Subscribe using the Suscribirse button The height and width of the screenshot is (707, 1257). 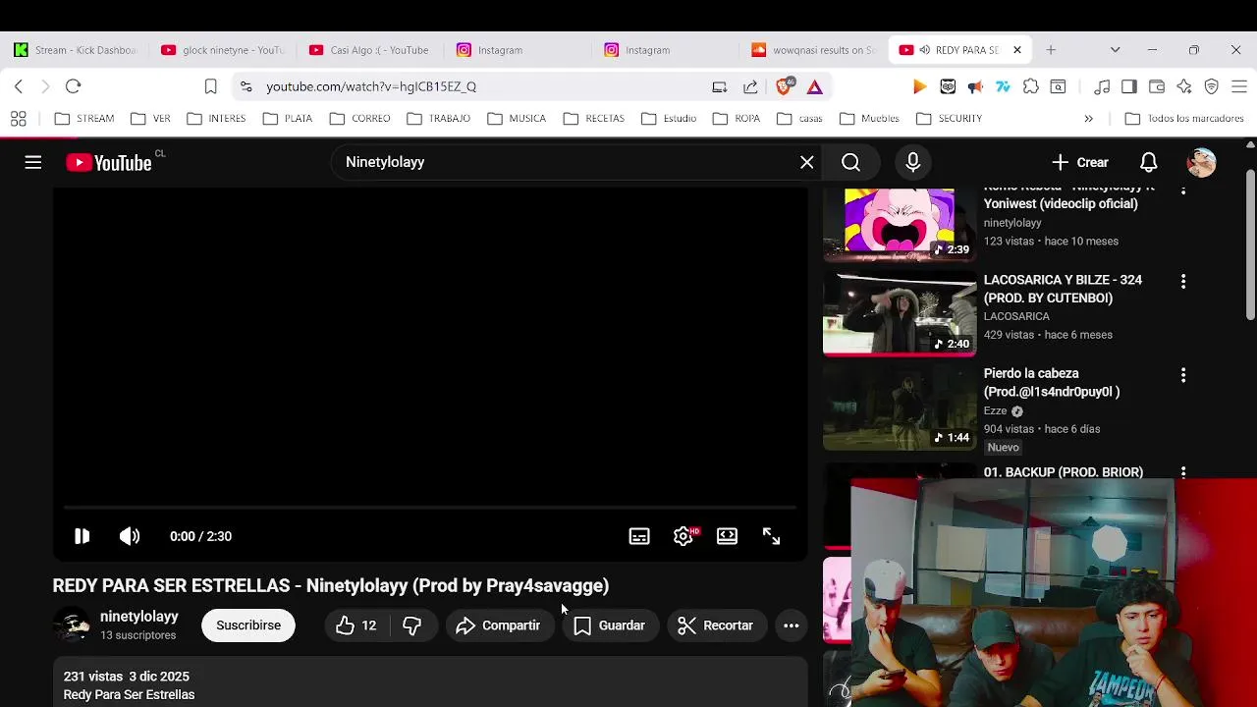[248, 625]
